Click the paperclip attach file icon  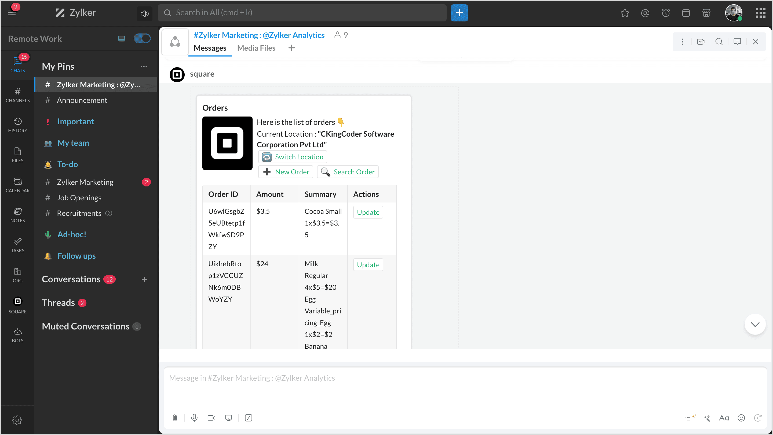tap(175, 418)
